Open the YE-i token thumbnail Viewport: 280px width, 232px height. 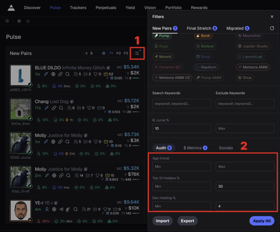20,211
